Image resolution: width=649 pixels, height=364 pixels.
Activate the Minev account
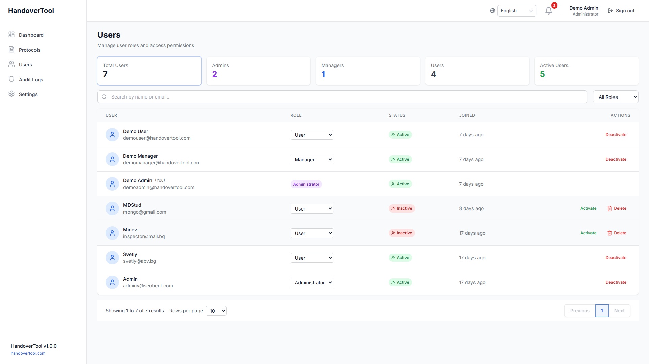(588, 233)
